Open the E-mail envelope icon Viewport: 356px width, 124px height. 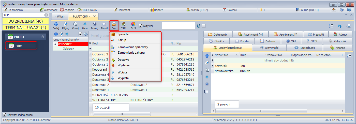click(x=104, y=26)
